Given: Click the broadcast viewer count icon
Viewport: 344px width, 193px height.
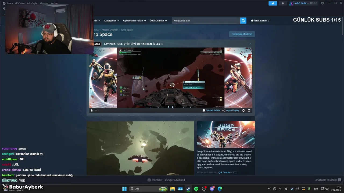Looking at the screenshot, I should click(x=92, y=110).
